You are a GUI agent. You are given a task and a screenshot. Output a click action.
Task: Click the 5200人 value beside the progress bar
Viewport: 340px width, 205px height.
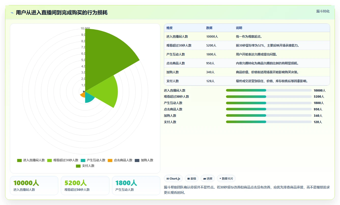coord(319,97)
